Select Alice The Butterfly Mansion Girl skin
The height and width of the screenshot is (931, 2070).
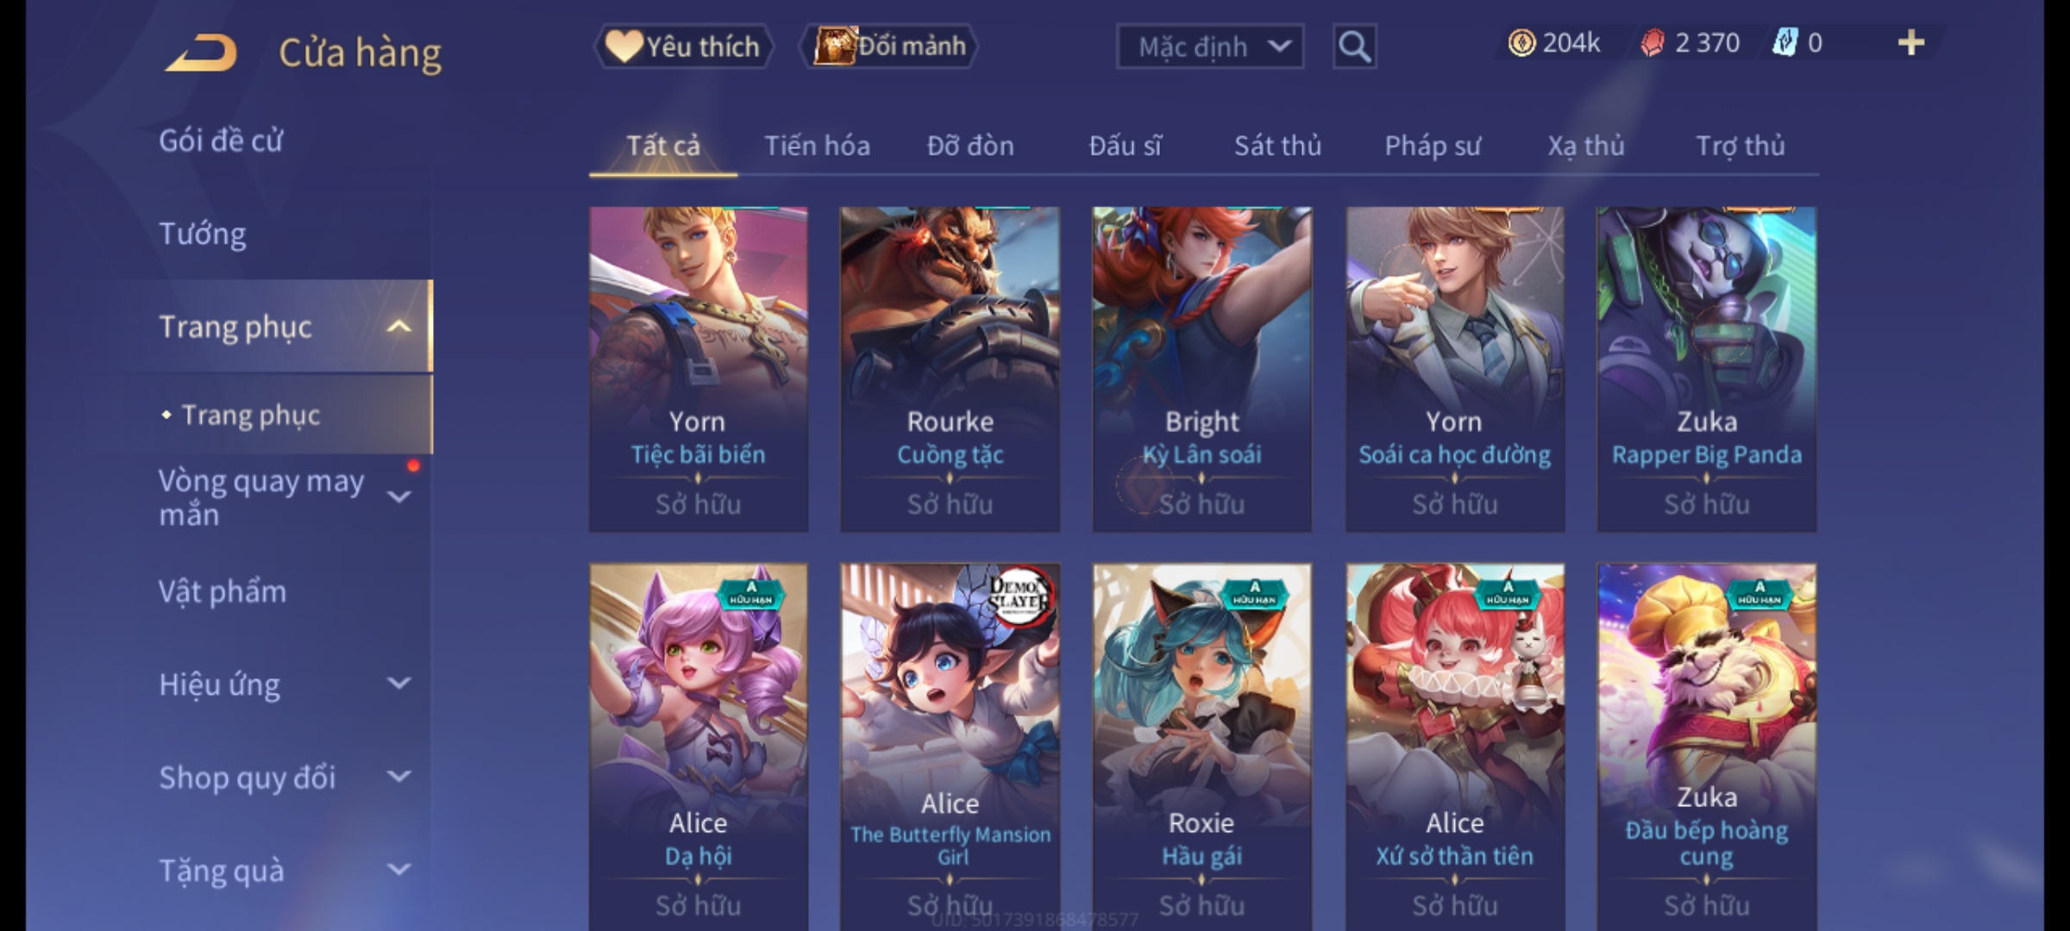tap(950, 747)
